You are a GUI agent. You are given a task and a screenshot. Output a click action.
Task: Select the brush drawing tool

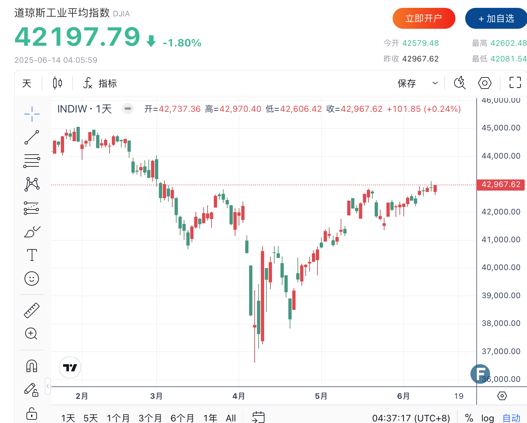point(32,232)
